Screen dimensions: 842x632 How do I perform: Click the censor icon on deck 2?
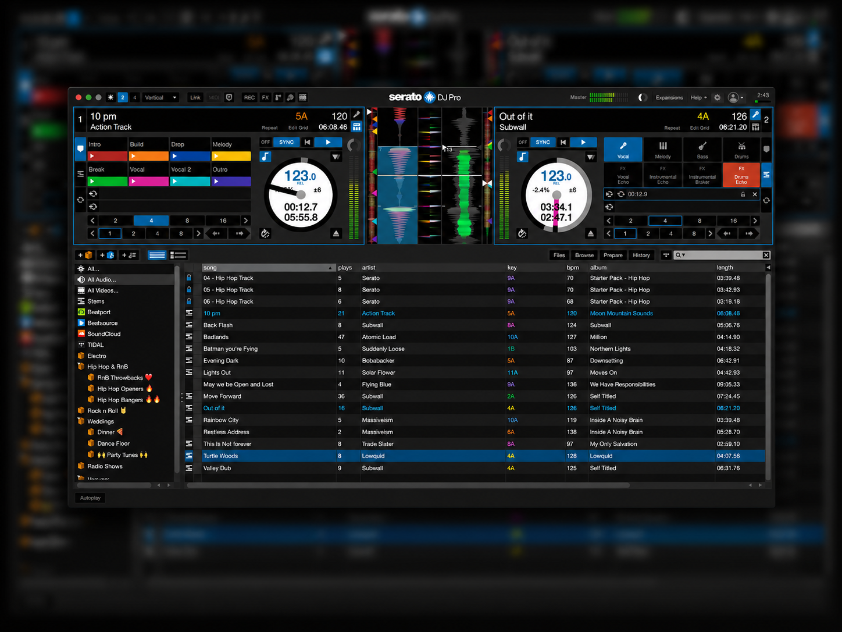click(522, 233)
